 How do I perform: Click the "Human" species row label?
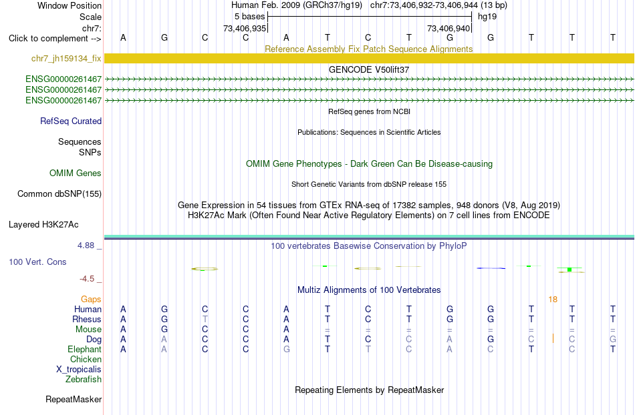pos(88,310)
